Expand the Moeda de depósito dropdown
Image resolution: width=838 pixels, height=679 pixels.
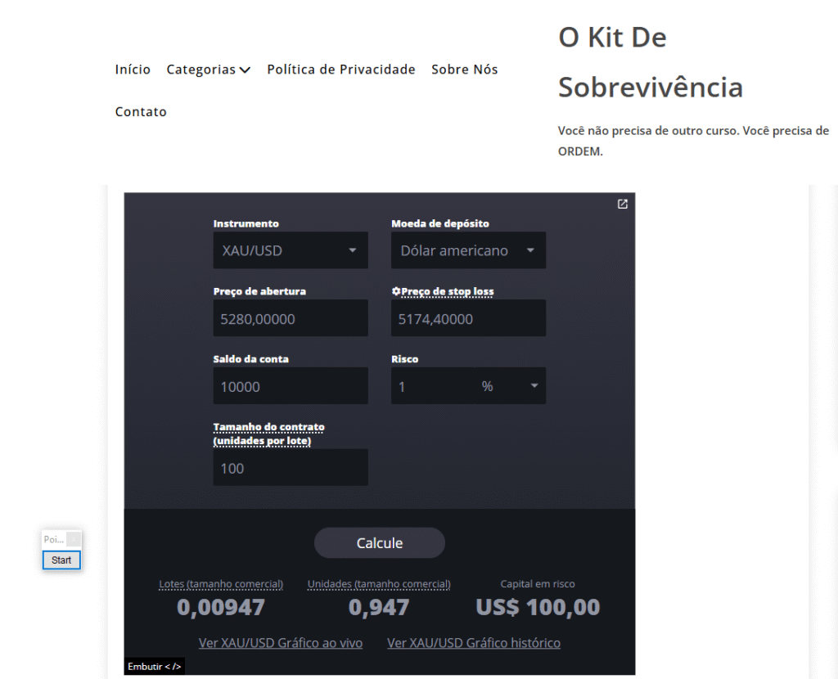468,250
